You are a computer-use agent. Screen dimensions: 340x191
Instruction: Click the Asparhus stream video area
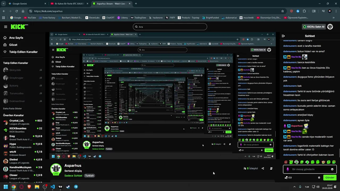coord(163,96)
